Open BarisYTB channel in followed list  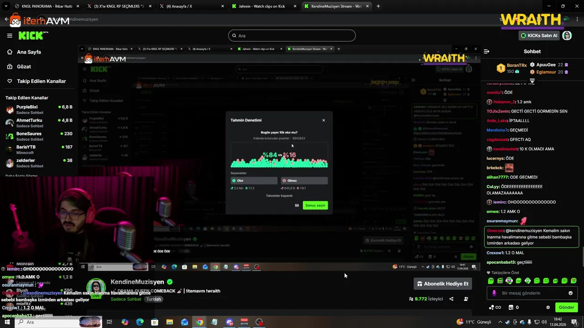coord(39,149)
